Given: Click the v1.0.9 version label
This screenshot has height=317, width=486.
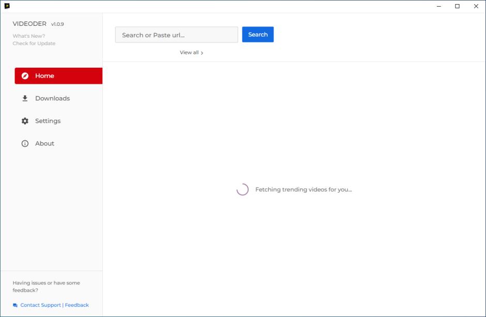Looking at the screenshot, I should point(58,24).
